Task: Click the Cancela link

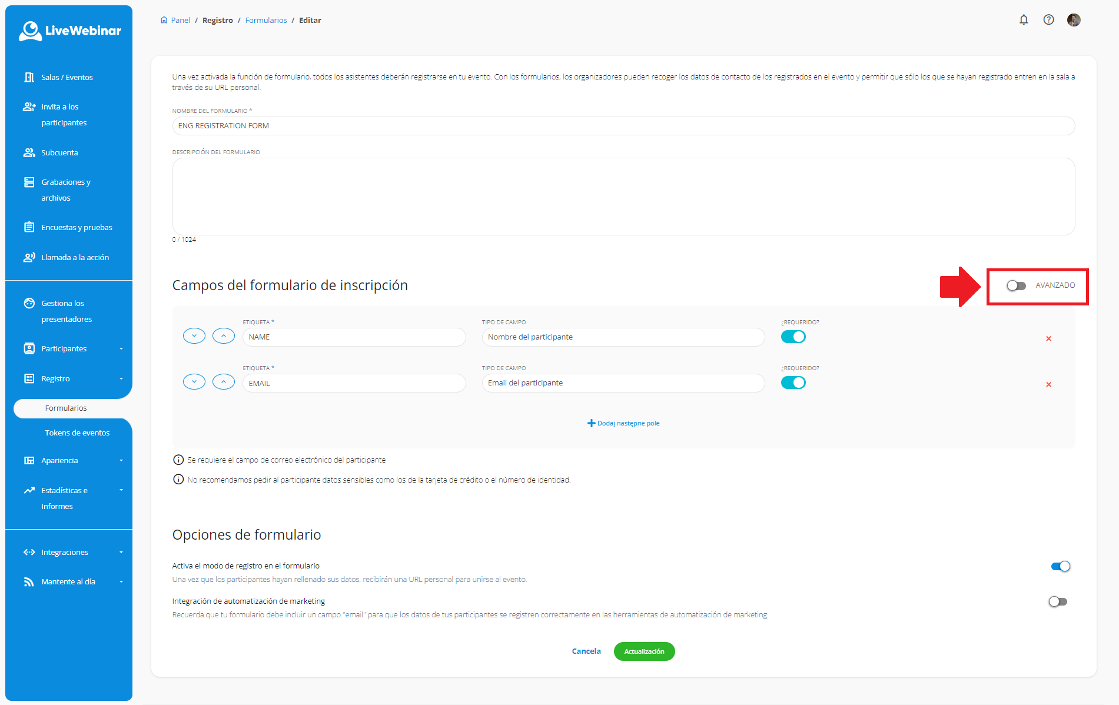Action: click(x=586, y=651)
